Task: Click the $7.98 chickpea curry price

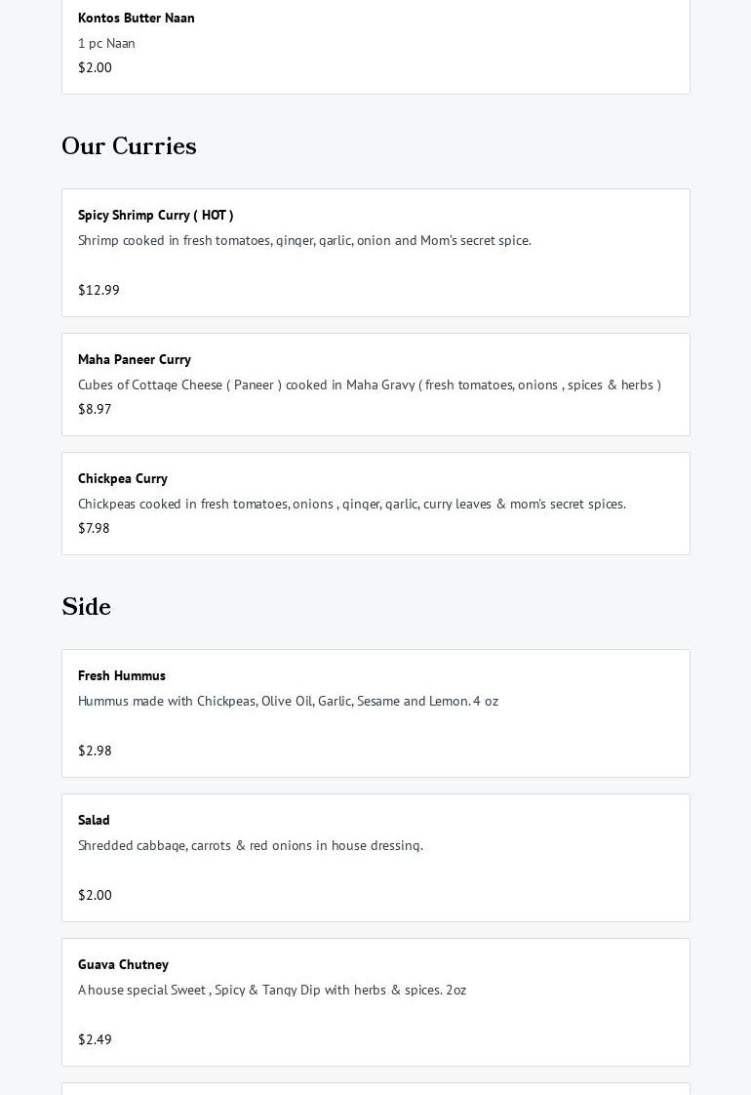Action: pos(95,528)
